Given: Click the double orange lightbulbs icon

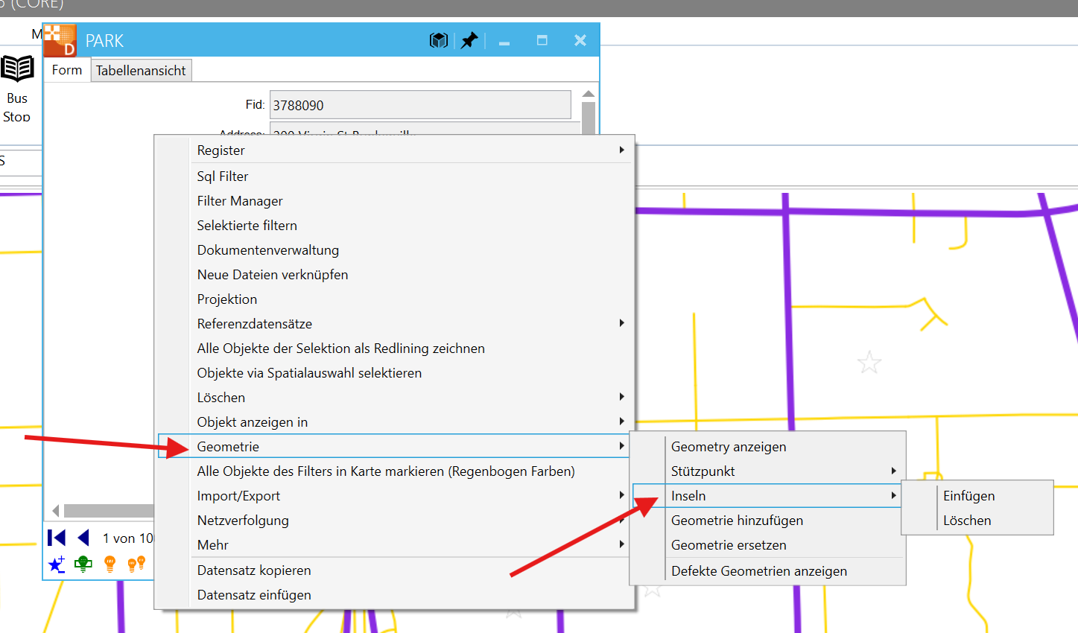Looking at the screenshot, I should (x=136, y=564).
